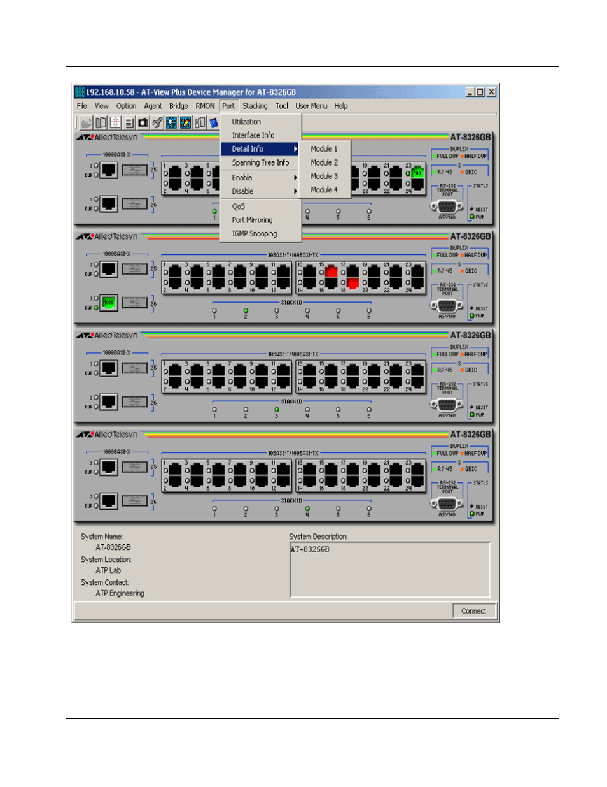Click lit Stack ID 3 LED on third module
Viewport: 607px width, 787px height.
pyautogui.click(x=277, y=410)
